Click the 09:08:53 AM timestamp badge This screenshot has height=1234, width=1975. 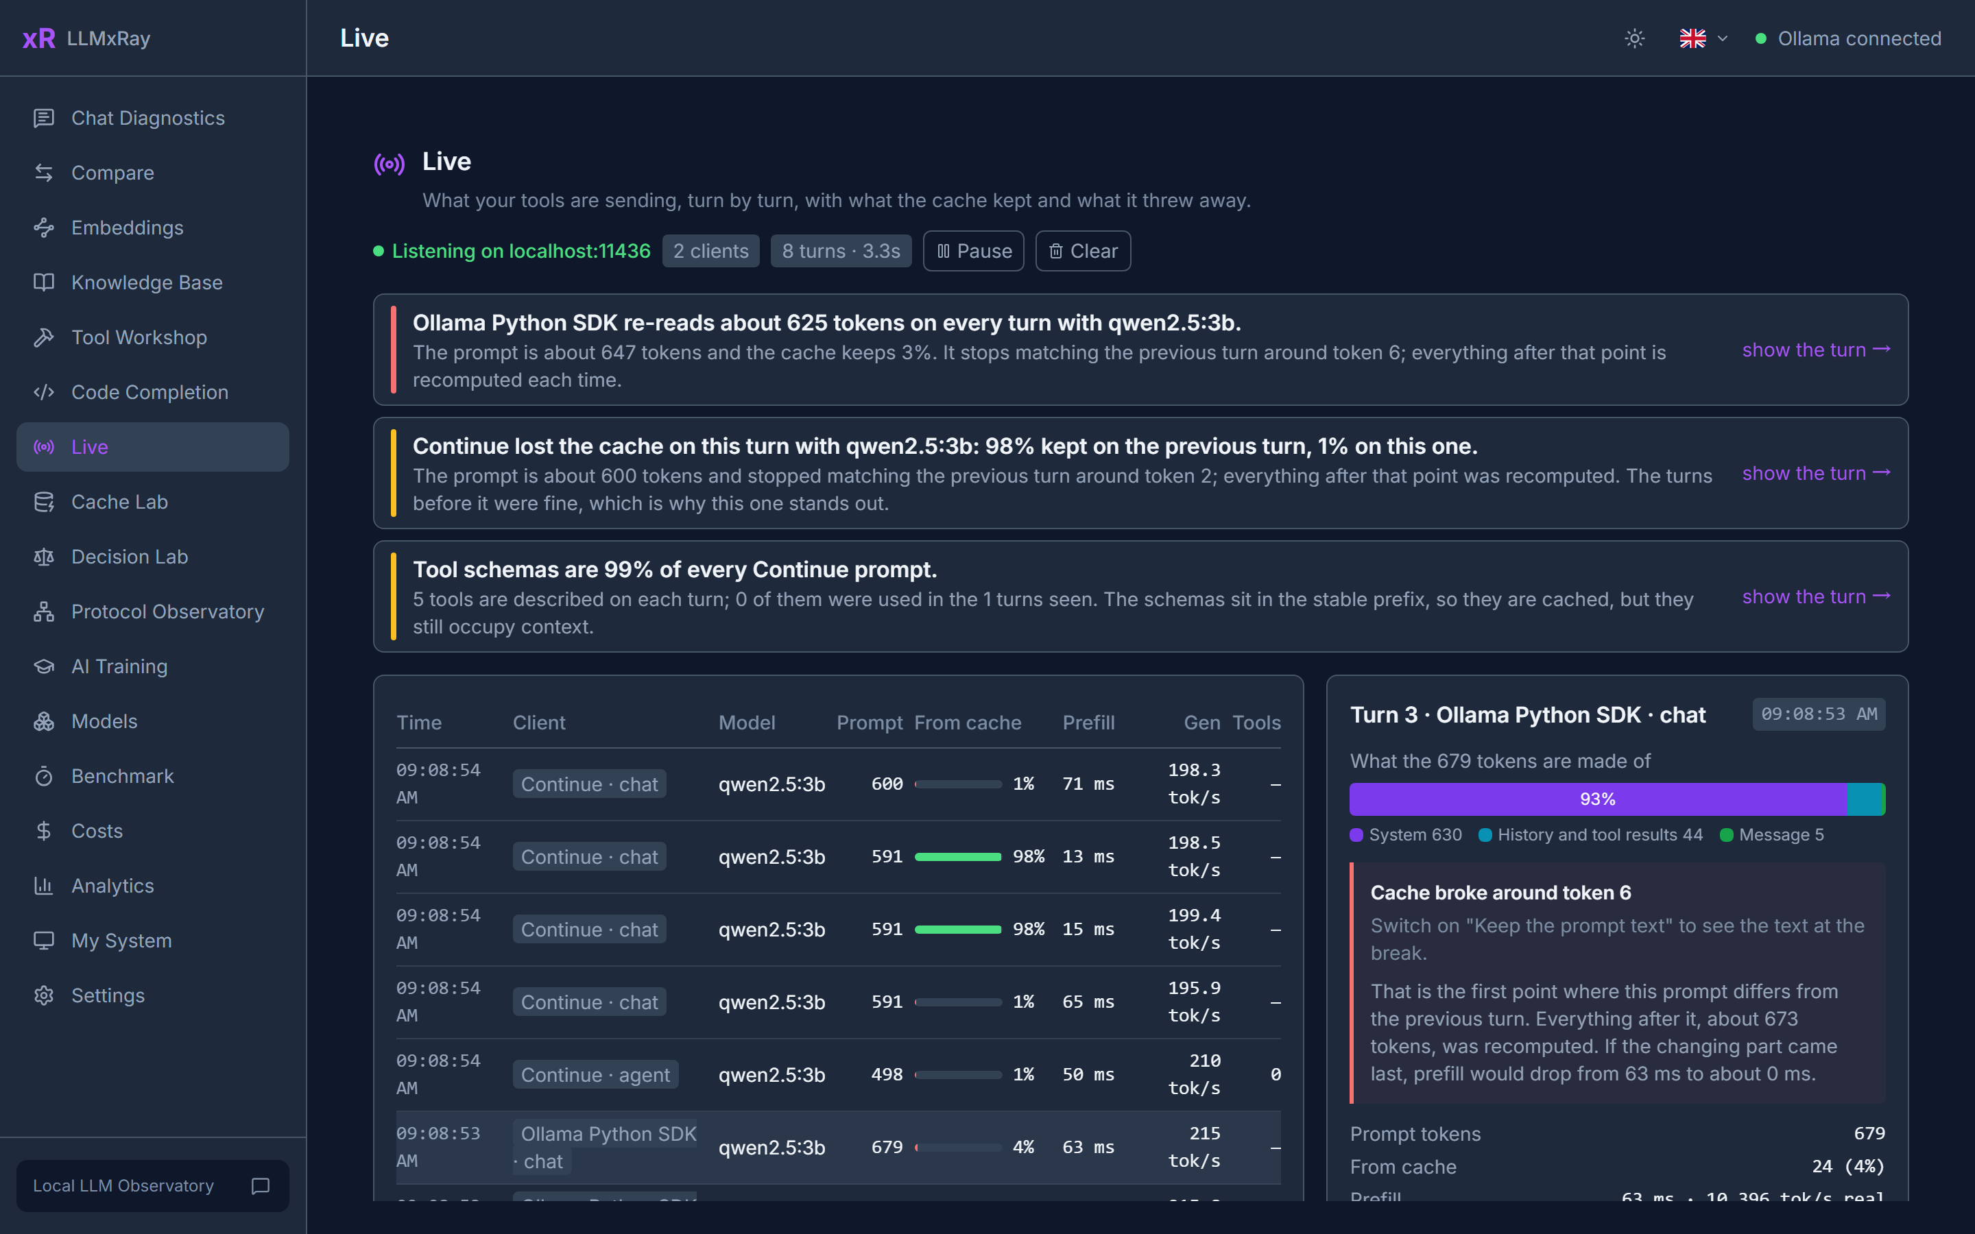pyautogui.click(x=1819, y=714)
